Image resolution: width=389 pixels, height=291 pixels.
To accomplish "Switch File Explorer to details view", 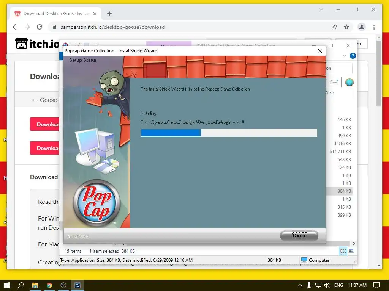I will click(x=343, y=251).
